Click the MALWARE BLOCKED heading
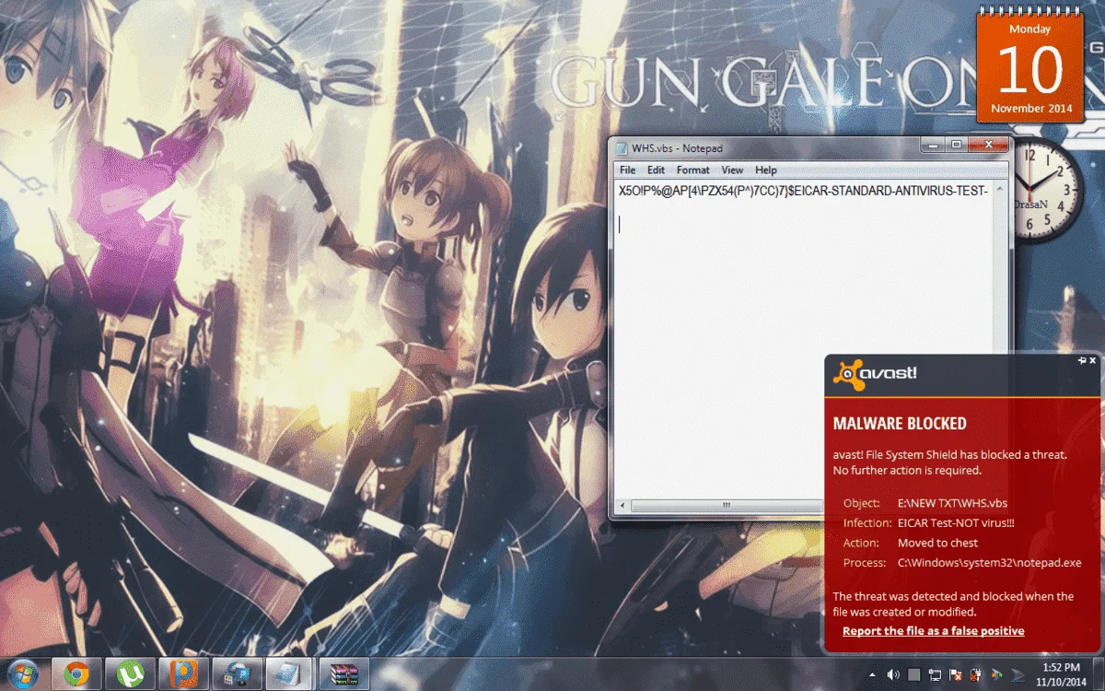 (x=900, y=424)
